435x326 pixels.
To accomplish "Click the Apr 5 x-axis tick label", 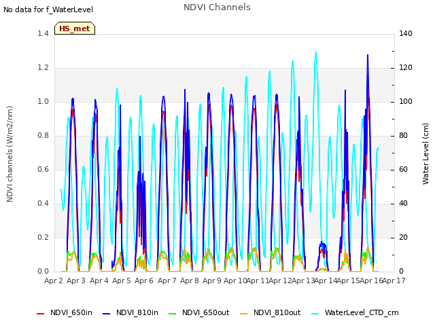I will pyautogui.click(x=121, y=280).
